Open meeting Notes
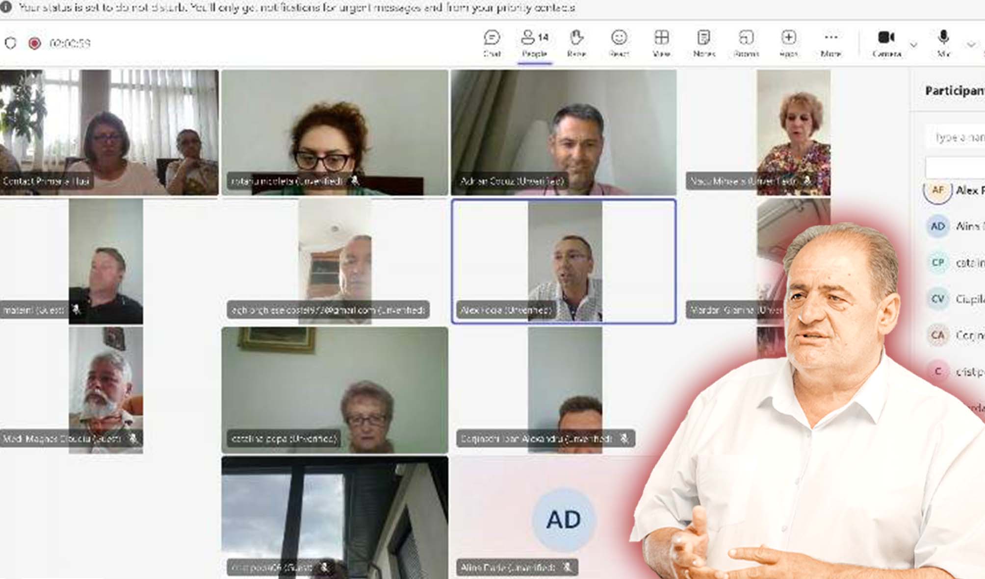Screen dimensions: 985x579 point(704,44)
